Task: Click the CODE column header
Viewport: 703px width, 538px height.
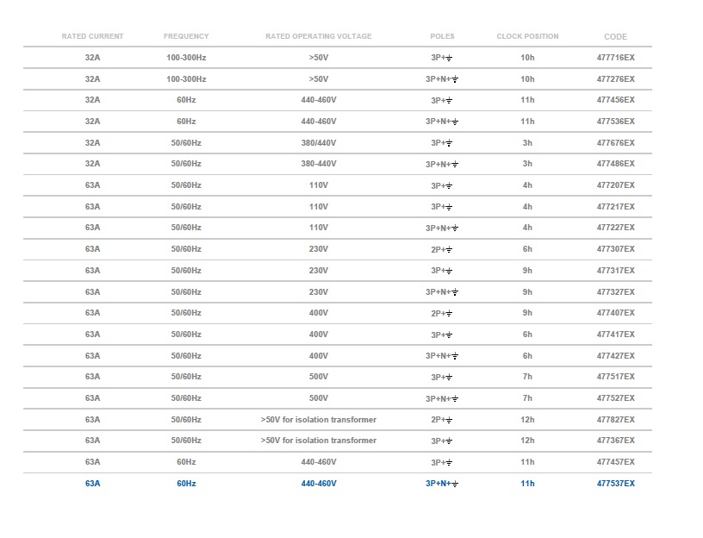Action: point(615,37)
